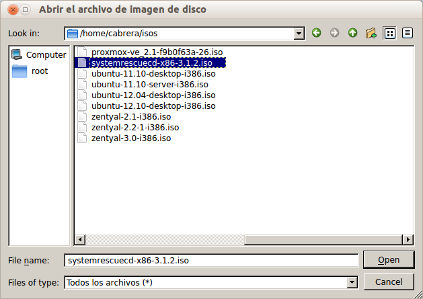Select the root folder in the sidebar
The image size is (423, 299).
30,71
